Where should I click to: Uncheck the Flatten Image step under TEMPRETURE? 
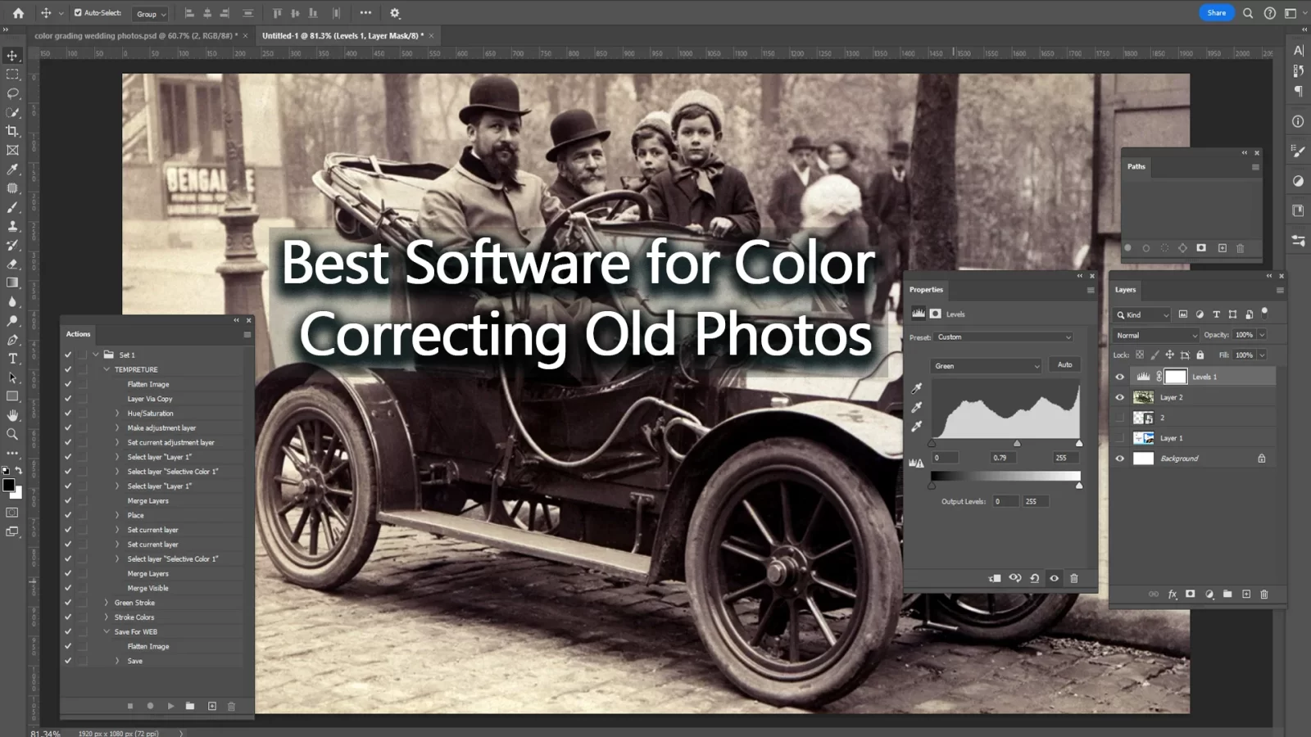[68, 384]
